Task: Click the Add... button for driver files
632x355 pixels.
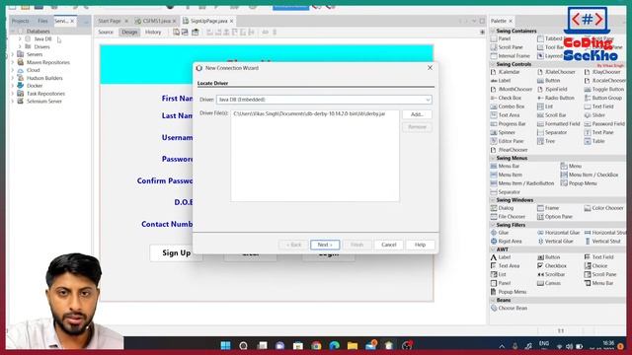Action: pos(417,114)
